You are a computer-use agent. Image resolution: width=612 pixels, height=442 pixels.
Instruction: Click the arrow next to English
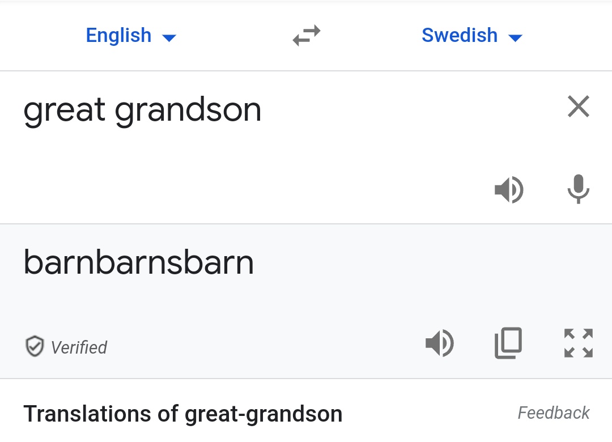pos(169,38)
